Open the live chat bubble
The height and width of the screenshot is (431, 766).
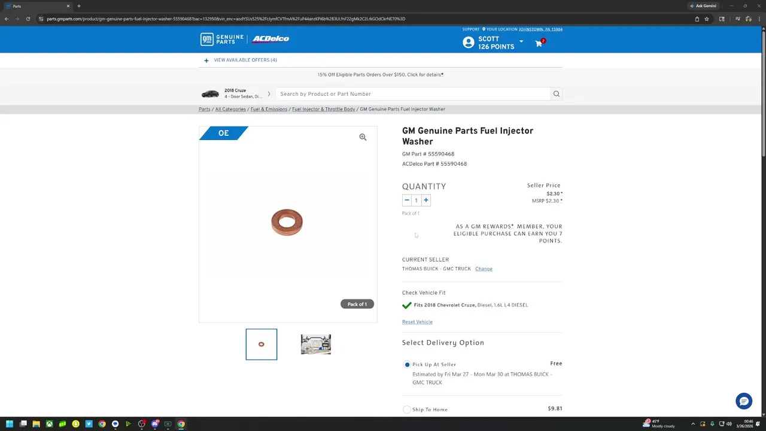pyautogui.click(x=744, y=401)
